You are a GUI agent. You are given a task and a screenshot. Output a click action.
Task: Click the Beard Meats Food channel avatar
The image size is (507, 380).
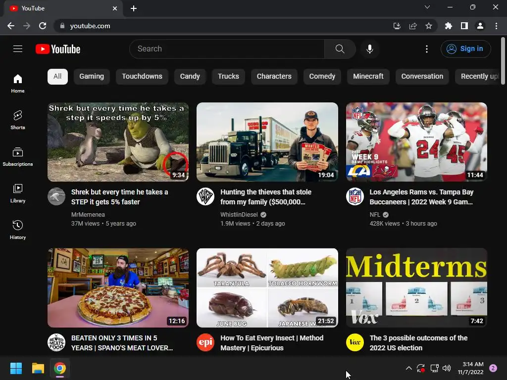(x=56, y=342)
